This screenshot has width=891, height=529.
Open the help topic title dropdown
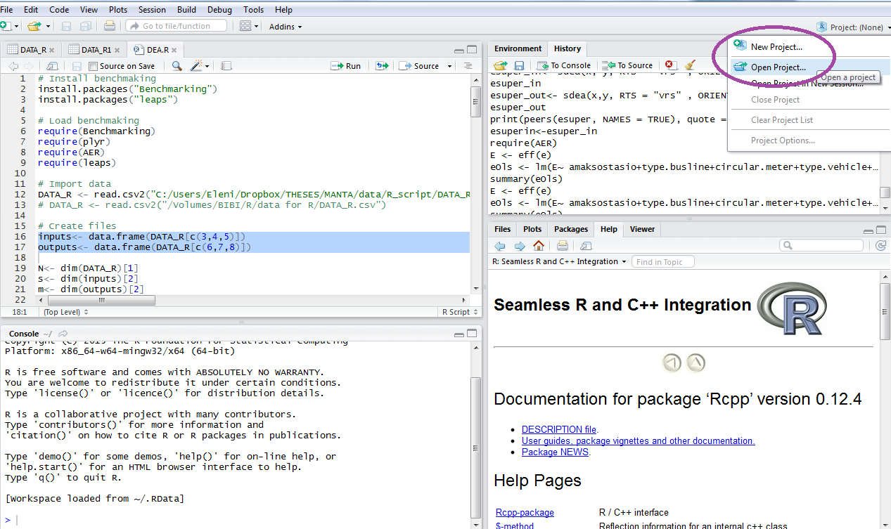(560, 261)
